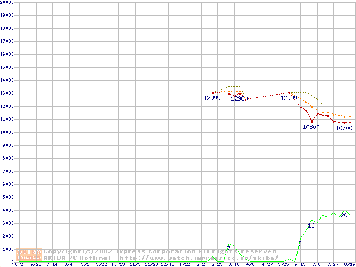Click the 12999 label near 5/25
The image size is (356, 267).
[289, 98]
